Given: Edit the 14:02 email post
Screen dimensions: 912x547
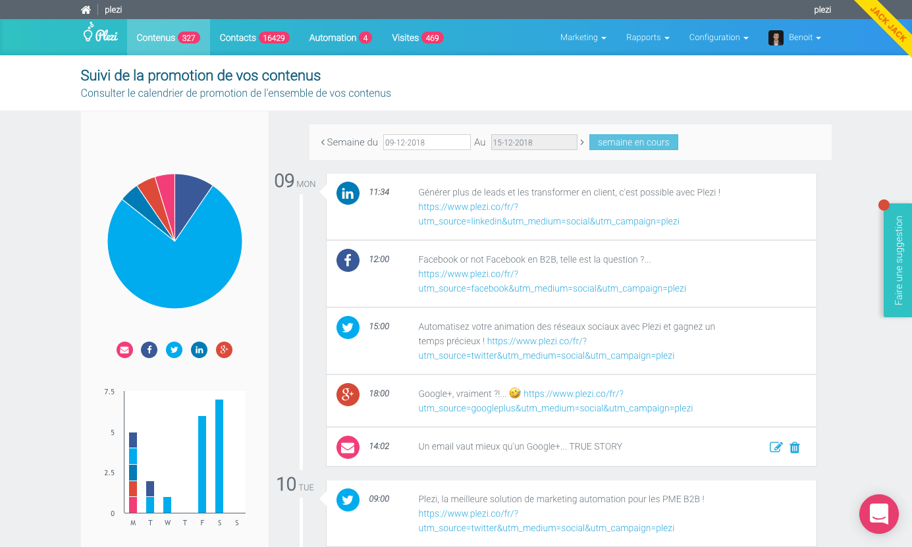Looking at the screenshot, I should click(x=776, y=448).
